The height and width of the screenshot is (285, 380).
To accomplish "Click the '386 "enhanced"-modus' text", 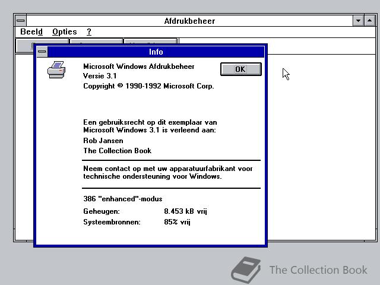I will (x=123, y=199).
